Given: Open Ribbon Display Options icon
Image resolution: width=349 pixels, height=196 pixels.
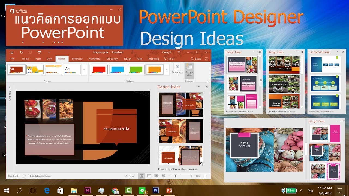Looking at the screenshot, I should click(x=179, y=52).
